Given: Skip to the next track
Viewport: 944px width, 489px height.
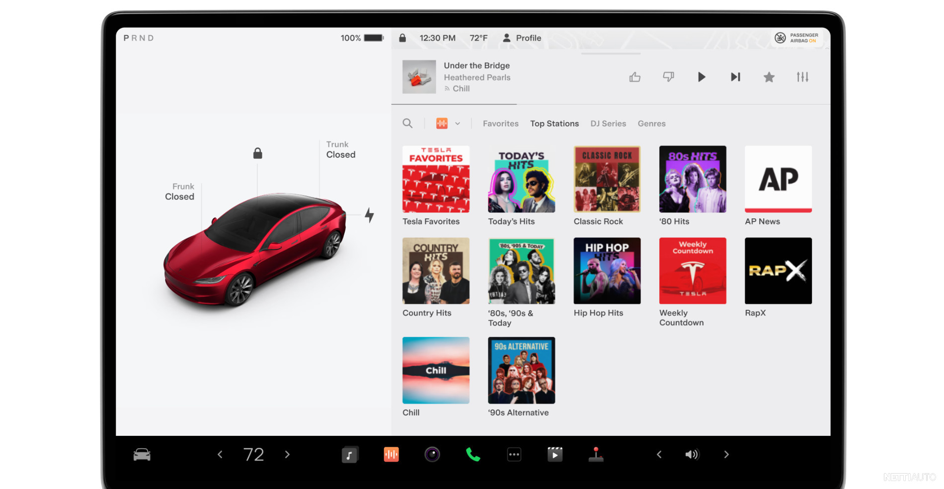Looking at the screenshot, I should [735, 77].
